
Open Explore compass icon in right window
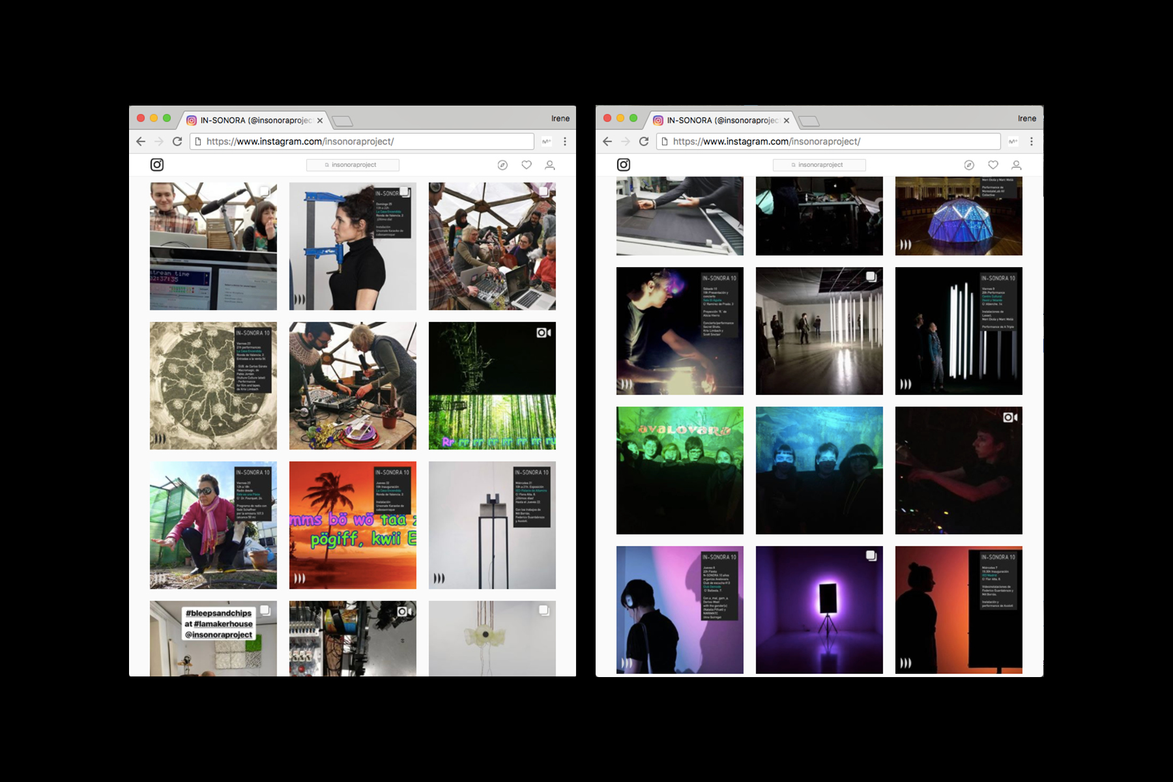(969, 165)
